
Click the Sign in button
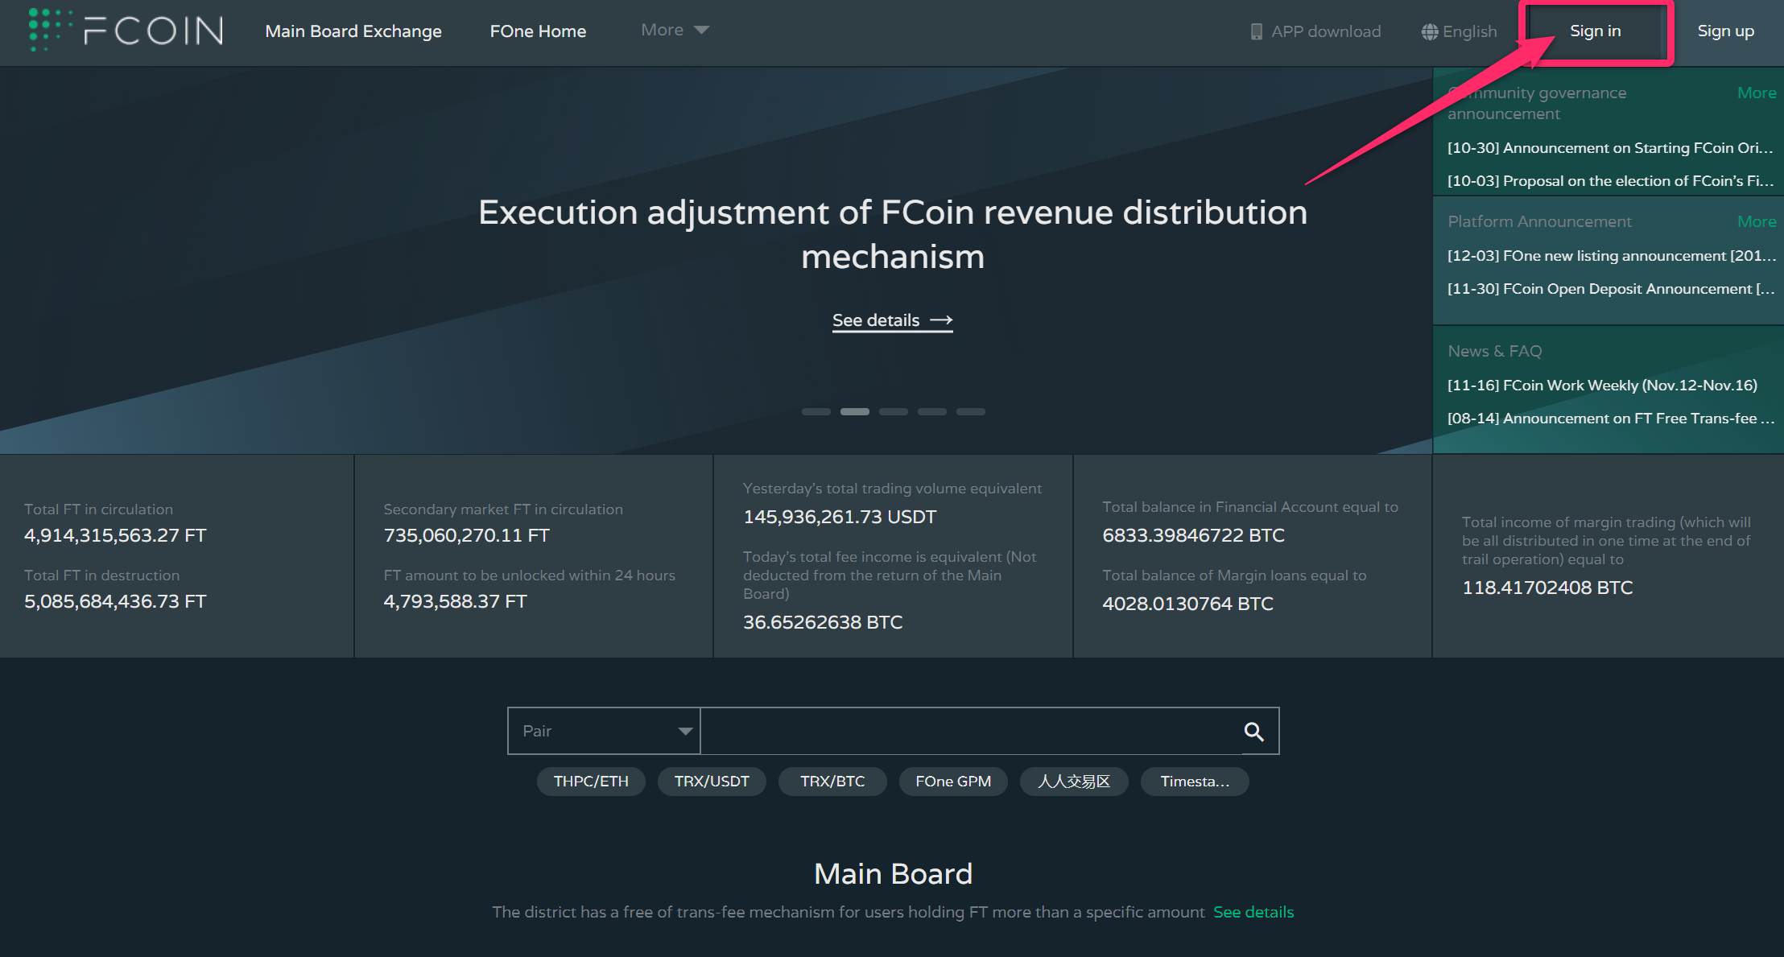click(x=1595, y=31)
